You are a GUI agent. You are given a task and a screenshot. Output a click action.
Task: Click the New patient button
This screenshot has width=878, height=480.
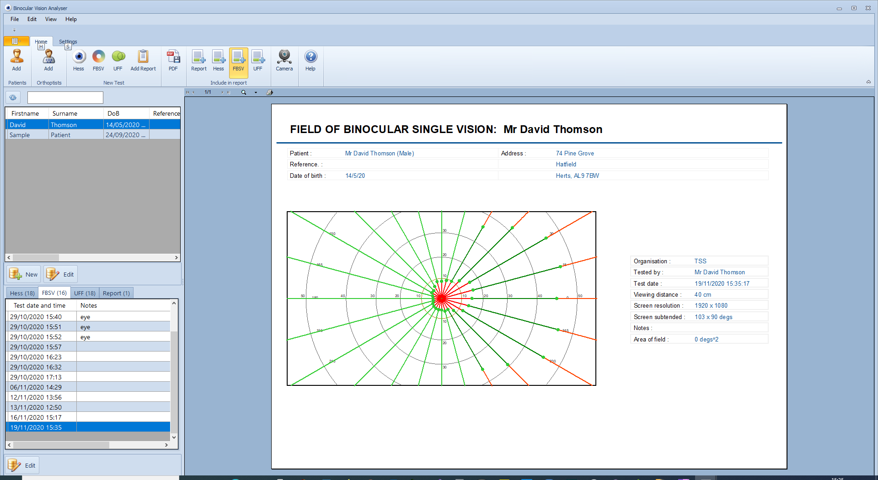[x=24, y=274]
